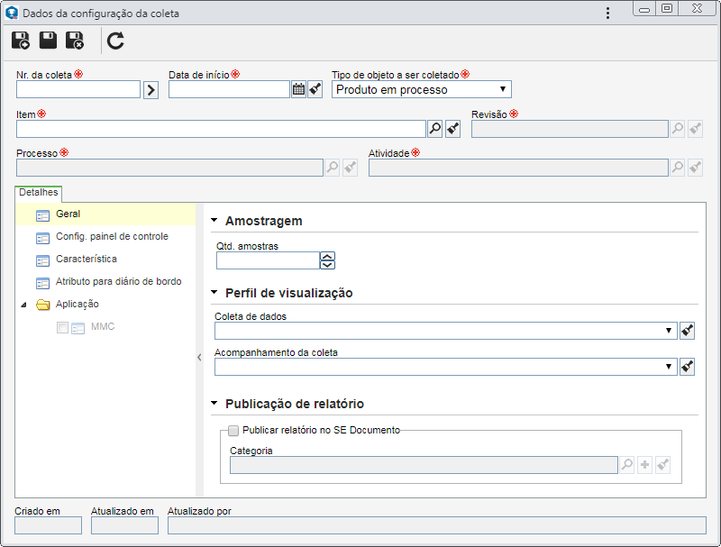
Task: Open the calendar picker for Data de início
Action: pyautogui.click(x=298, y=89)
